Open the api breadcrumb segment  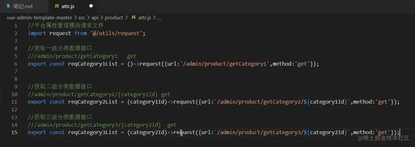pos(95,17)
